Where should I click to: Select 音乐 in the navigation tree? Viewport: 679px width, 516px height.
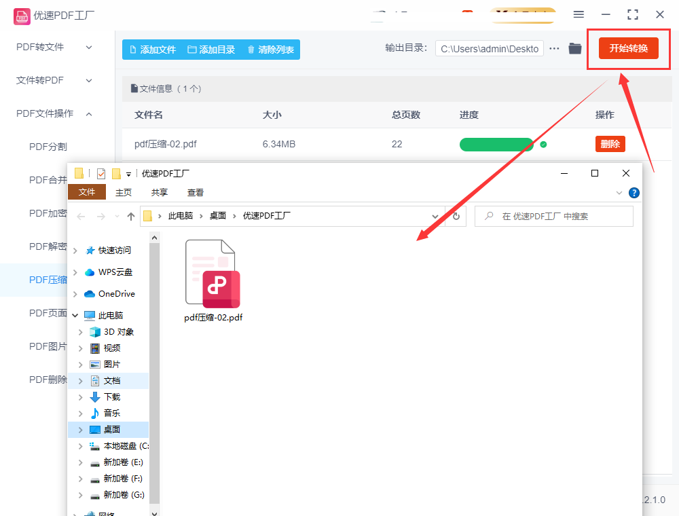(x=112, y=413)
